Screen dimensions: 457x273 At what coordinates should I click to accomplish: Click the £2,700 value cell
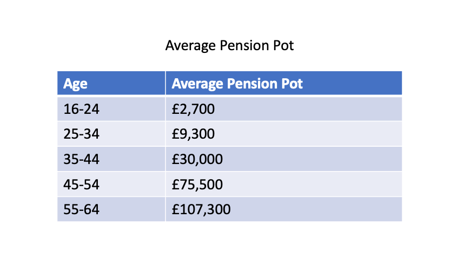point(284,109)
